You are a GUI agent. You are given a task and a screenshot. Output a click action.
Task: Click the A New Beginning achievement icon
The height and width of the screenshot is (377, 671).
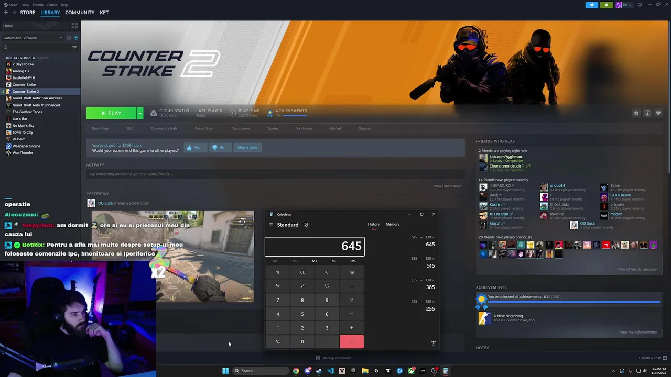[x=484, y=318]
